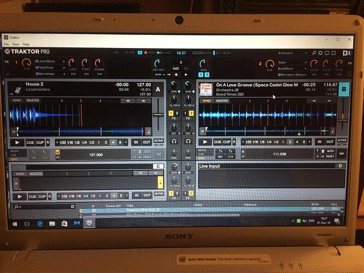The height and width of the screenshot is (273, 364).
Task: Click the beatgrid lock icon on deck B
Action: tap(243, 151)
